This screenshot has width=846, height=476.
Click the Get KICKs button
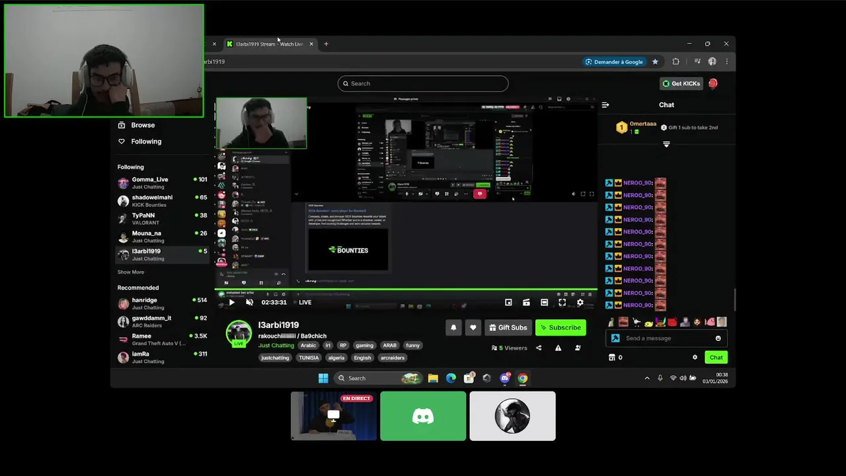[681, 83]
